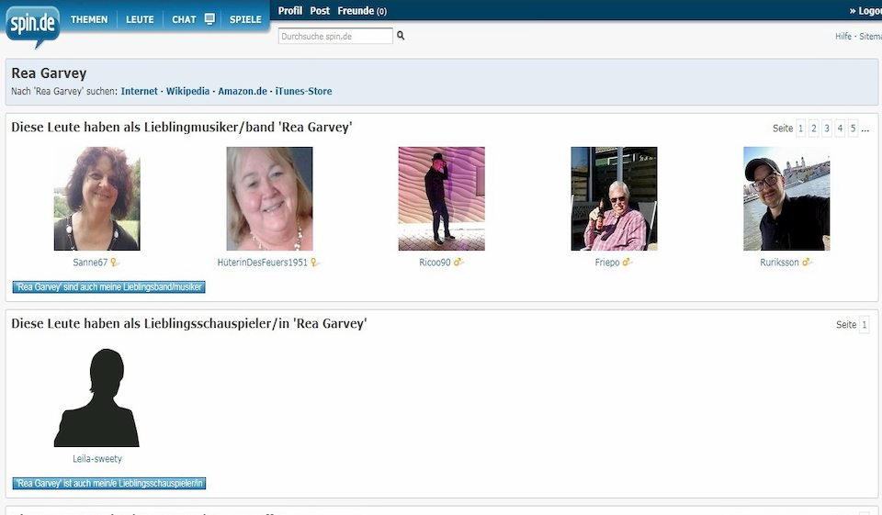Click the chat monitor icon
The height and width of the screenshot is (515, 882).
point(209,19)
